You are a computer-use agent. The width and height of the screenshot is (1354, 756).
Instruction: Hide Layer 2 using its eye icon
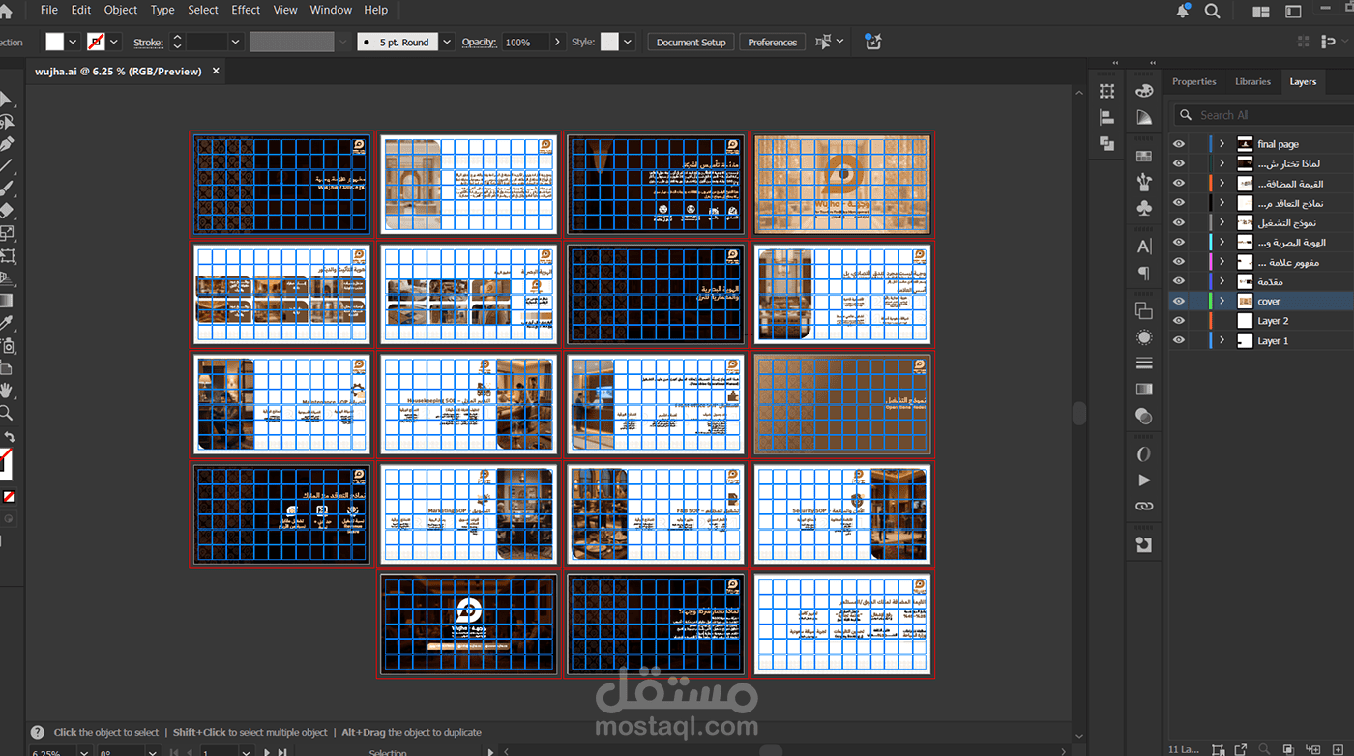tap(1178, 321)
